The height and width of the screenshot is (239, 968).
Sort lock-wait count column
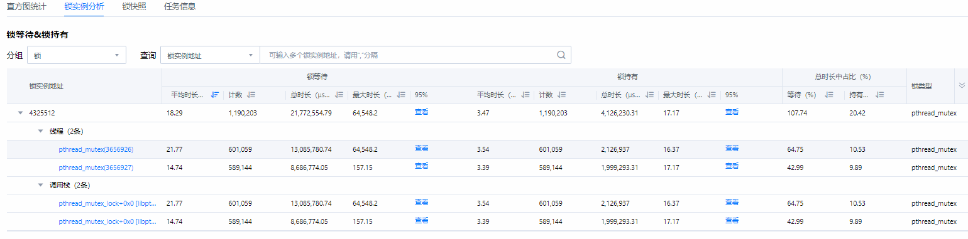tap(251, 95)
